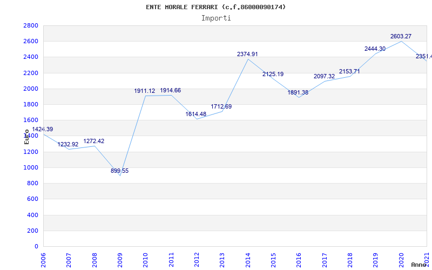Select data label 2603.27
The height and width of the screenshot is (270, 432).
tap(401, 36)
